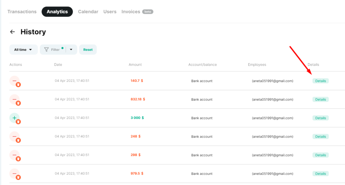Open the Invoices beta tab

coord(137,12)
